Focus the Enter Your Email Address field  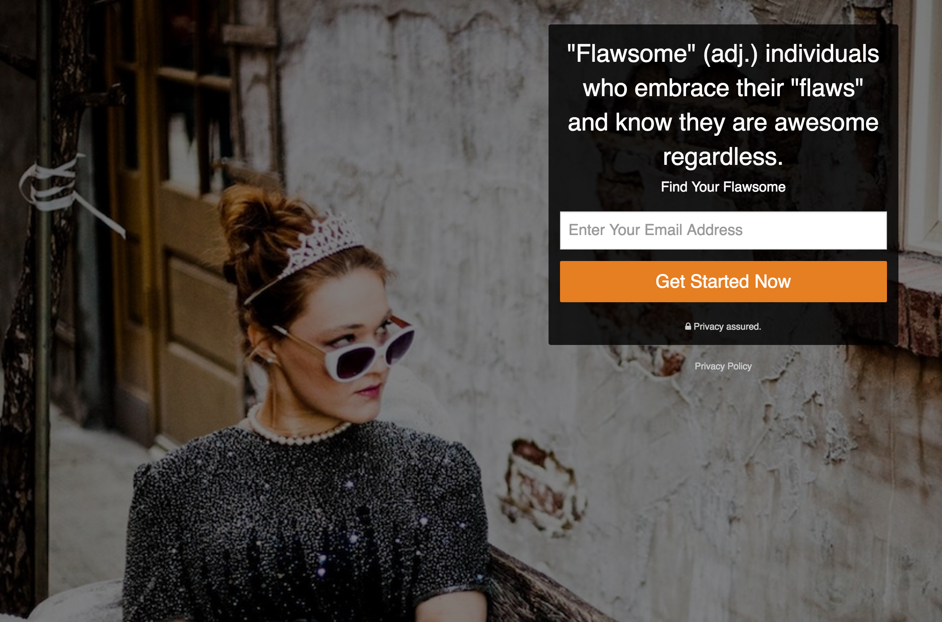[723, 230]
